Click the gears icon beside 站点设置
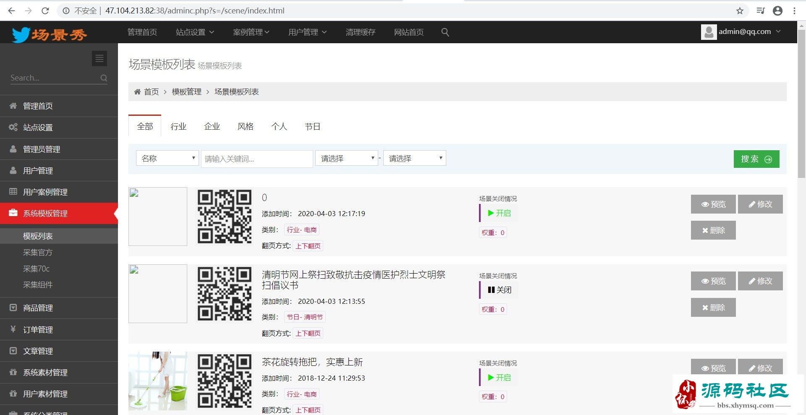This screenshot has width=806, height=415. (x=13, y=127)
